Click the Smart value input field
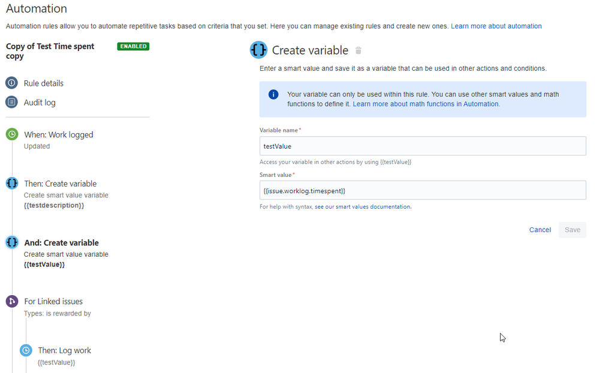Image resolution: width=599 pixels, height=373 pixels. click(x=423, y=190)
